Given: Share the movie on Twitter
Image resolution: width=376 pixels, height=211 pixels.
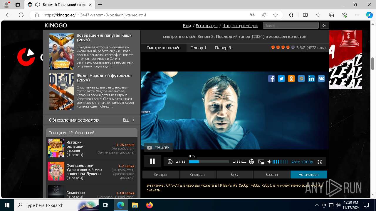Looking at the screenshot, I should point(281,79).
